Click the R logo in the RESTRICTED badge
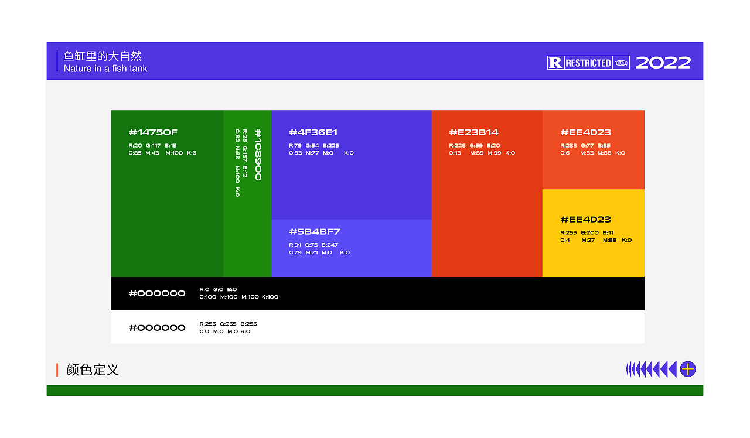Screen dimensions: 750x438 pos(555,63)
